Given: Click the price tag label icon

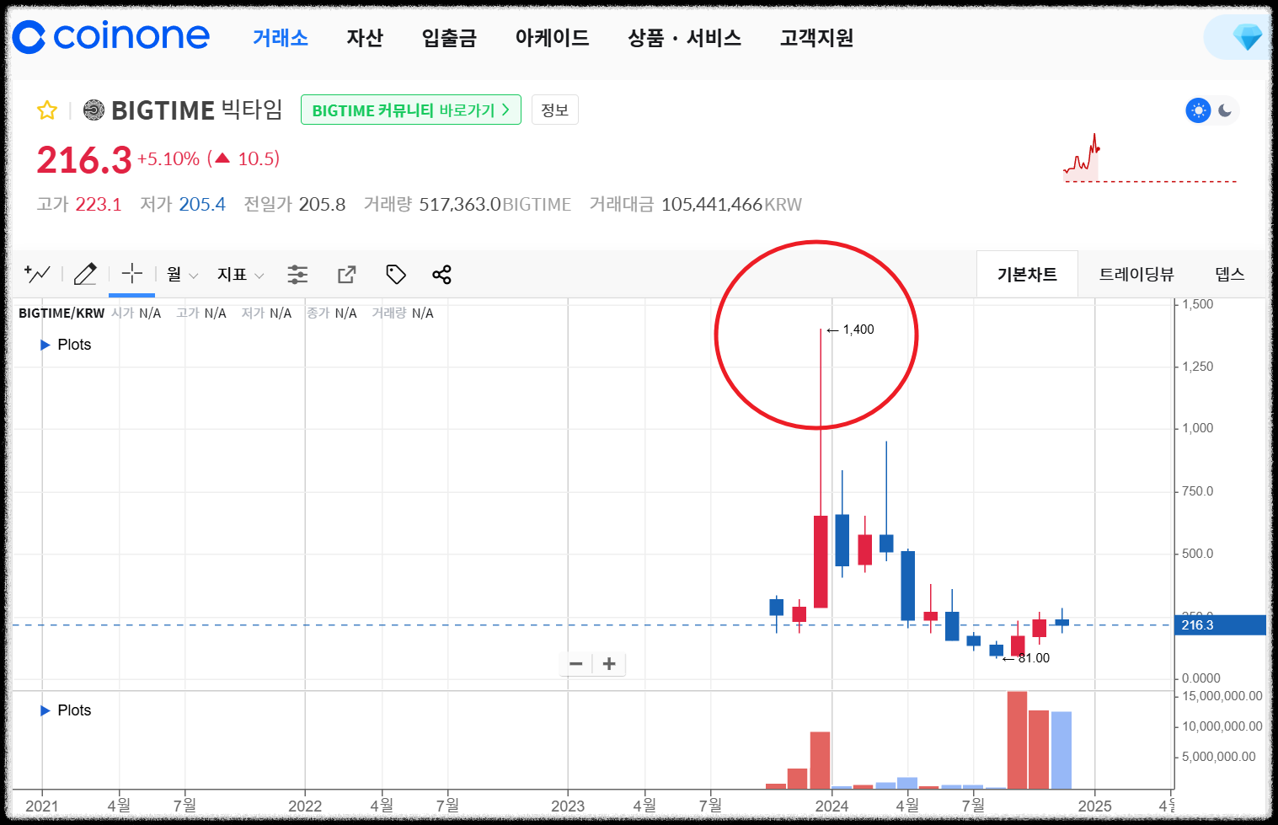Looking at the screenshot, I should pos(395,274).
